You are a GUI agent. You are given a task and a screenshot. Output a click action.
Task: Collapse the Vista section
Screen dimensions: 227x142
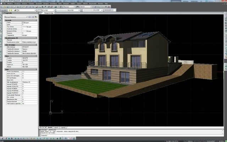36,56
